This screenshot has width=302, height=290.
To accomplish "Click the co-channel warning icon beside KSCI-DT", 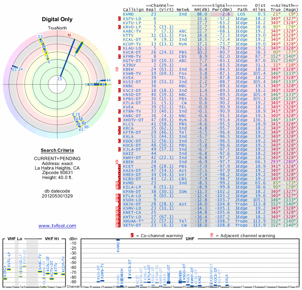I will coord(119,90).
